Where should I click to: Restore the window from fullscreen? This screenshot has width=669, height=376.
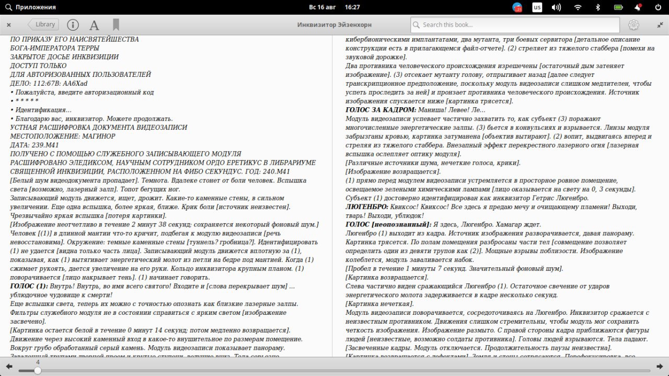click(x=660, y=25)
